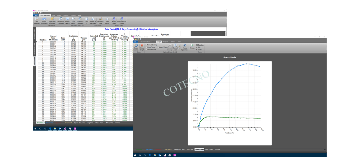The image size is (360, 167).
Task: Open Edit tab in back window
Action: (53, 15)
